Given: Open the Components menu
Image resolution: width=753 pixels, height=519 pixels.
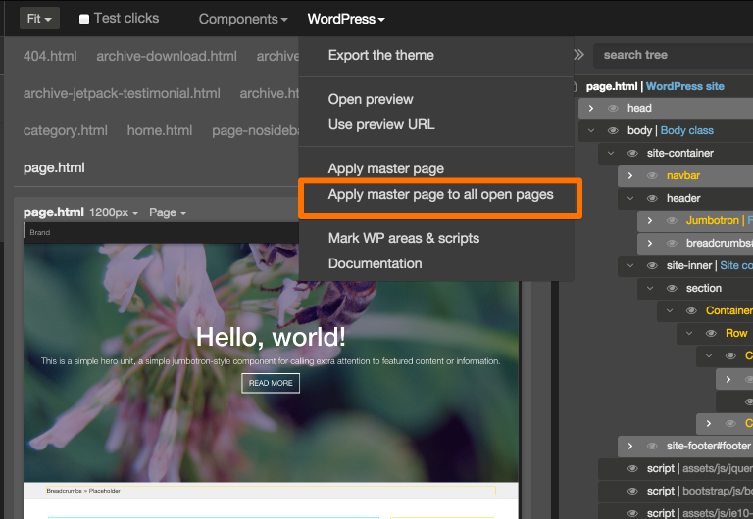Looking at the screenshot, I should click(243, 19).
